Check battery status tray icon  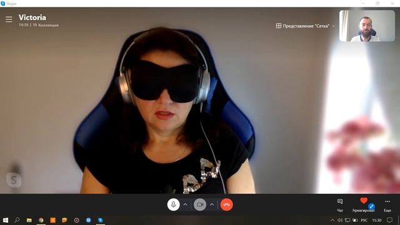[x=355, y=220]
